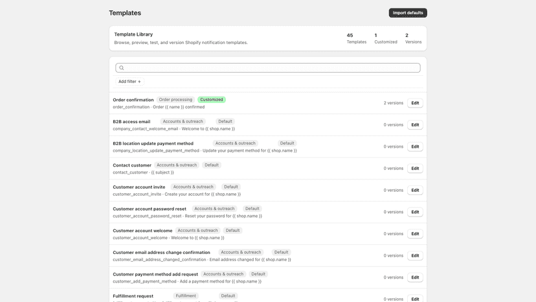Open the Add filter dropdown
Viewport: 536px width, 302px height.
coord(129,82)
